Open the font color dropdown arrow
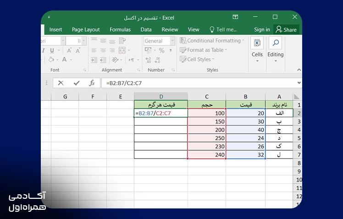Viewport: 343px width, 219px height. click(x=71, y=60)
